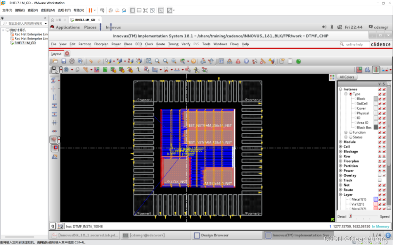
Task: Switch to physical view icon
Action: pos(376,70)
